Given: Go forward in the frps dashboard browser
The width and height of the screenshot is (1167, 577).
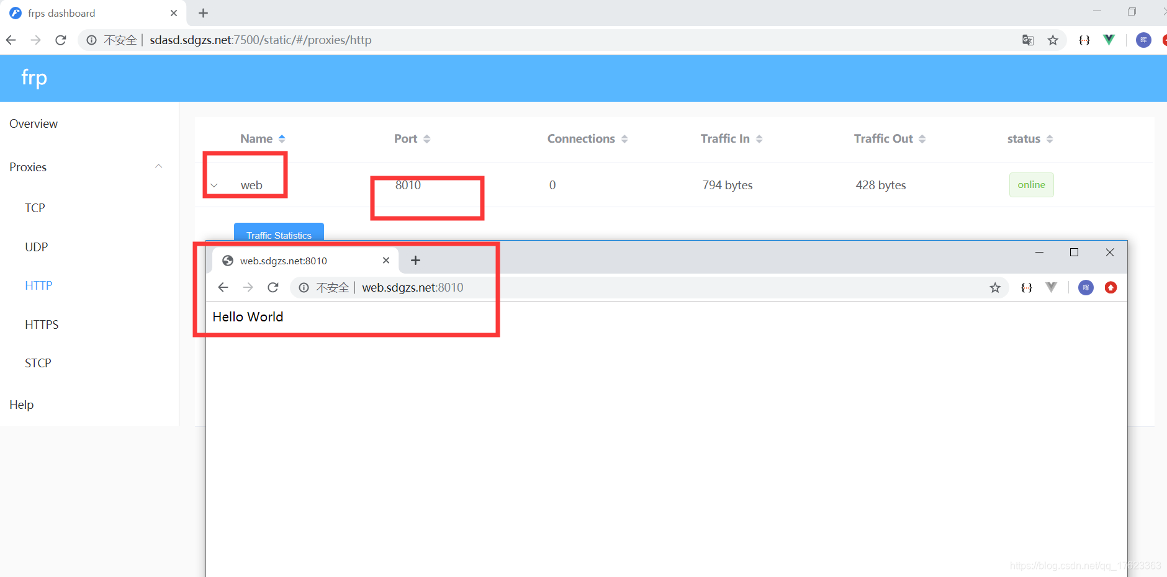Looking at the screenshot, I should tap(35, 40).
